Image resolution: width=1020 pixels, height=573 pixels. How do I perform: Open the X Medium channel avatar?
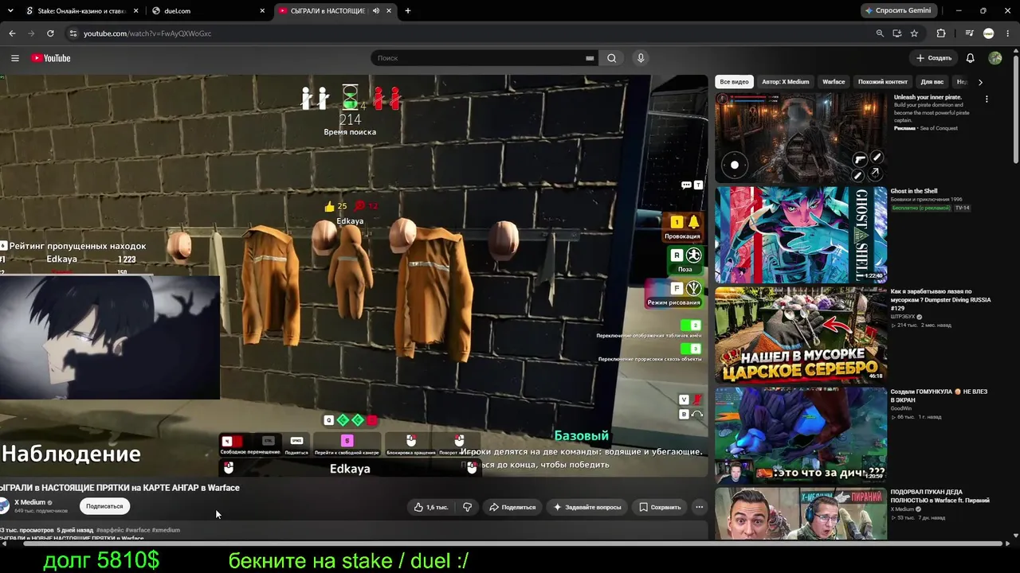click(x=5, y=506)
